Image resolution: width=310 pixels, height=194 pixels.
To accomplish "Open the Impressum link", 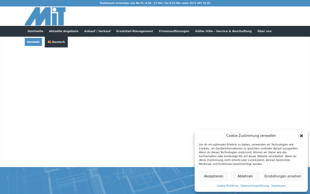I will tap(278, 186).
